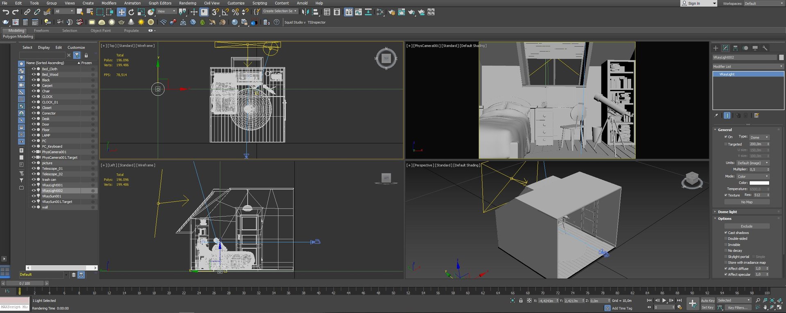The width and height of the screenshot is (786, 313).
Task: Click the No Map texture button
Action: [x=747, y=202]
